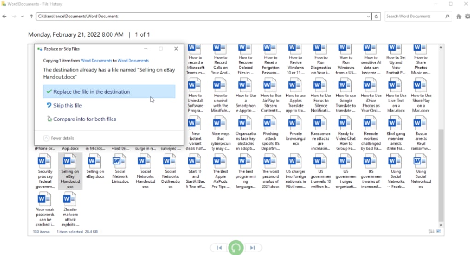The width and height of the screenshot is (470, 255).
Task: Open the settings gear icon
Action: tap(467, 17)
